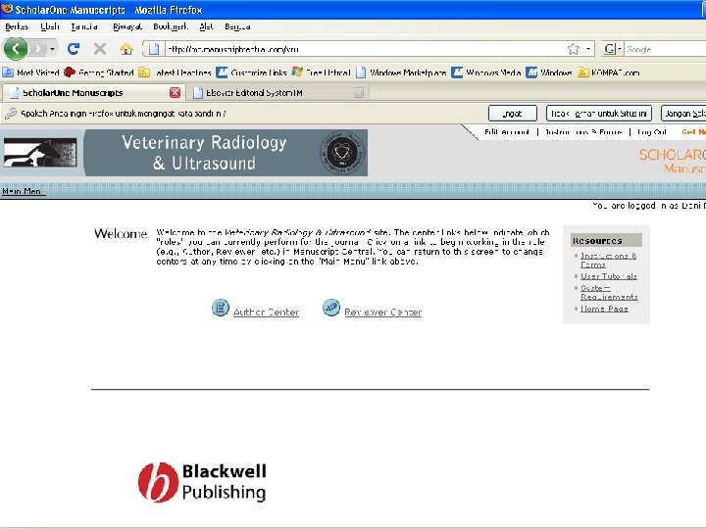Screen dimensions: 706x529
Task: Open Instructions & Forms under Resources
Action: pyautogui.click(x=608, y=260)
